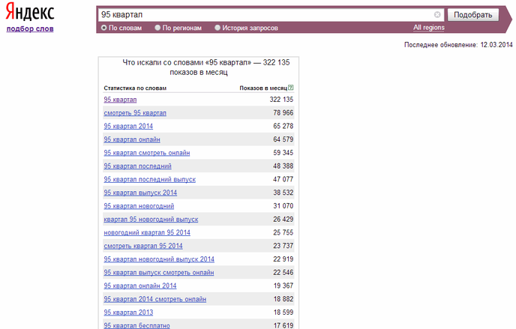Open the 95 квартал выпуск 2014 link
This screenshot has height=329, width=516.
[140, 193]
